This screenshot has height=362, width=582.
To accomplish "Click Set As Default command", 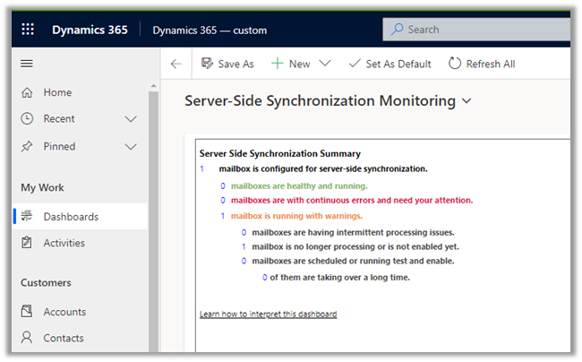I will point(389,64).
